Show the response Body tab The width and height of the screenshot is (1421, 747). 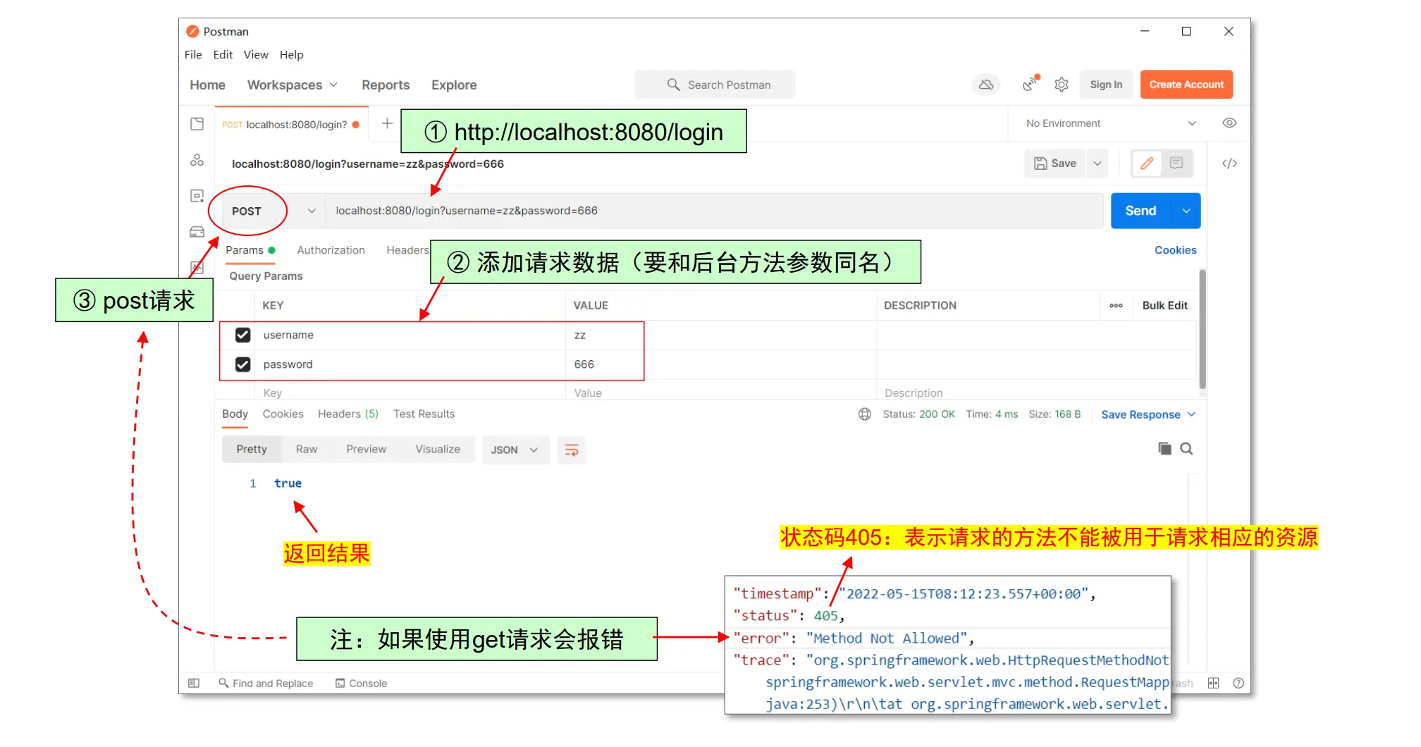point(235,414)
